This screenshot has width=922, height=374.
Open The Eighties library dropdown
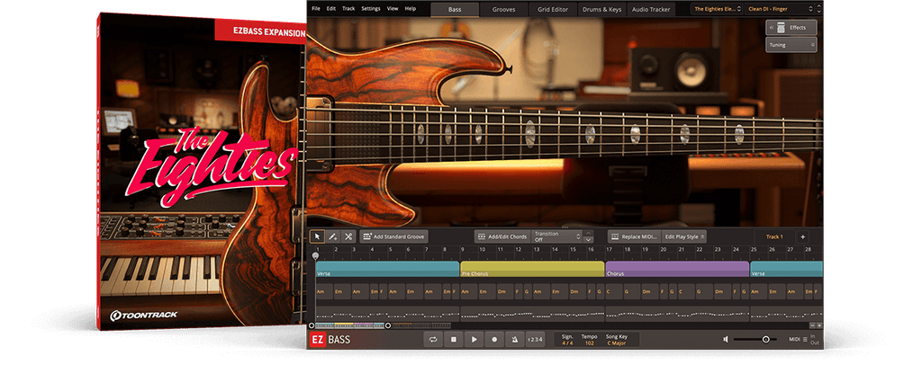tap(718, 9)
